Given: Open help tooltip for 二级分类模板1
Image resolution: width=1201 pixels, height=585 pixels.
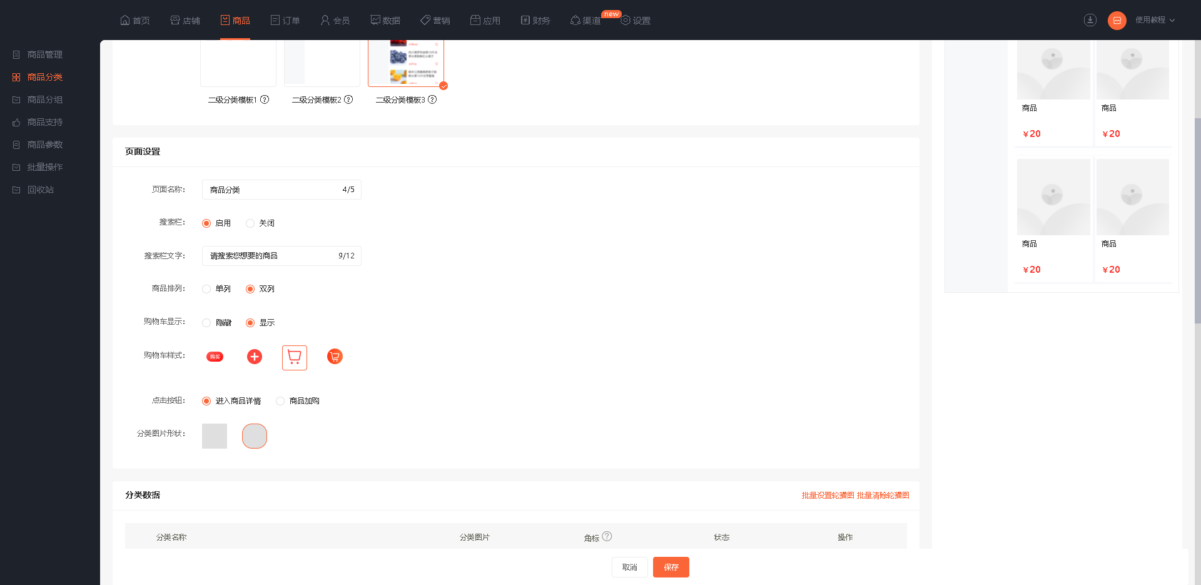Looking at the screenshot, I should (265, 99).
